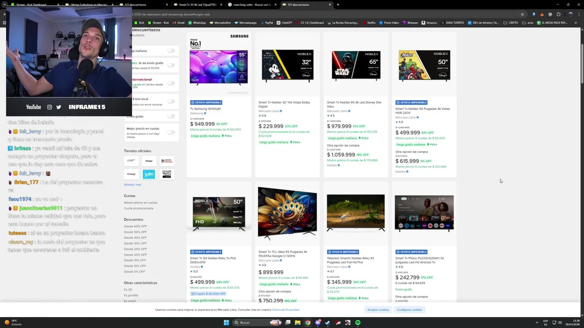The image size is (584, 328).
Task: Toggle Mejor precio en cuotas switch
Action: [171, 132]
